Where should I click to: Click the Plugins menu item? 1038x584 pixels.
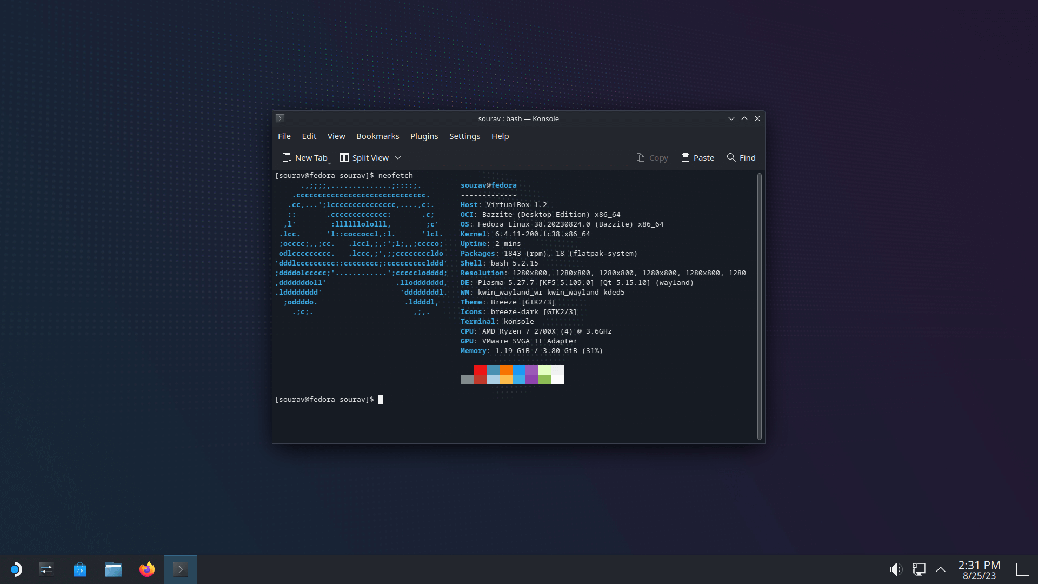[x=424, y=136]
